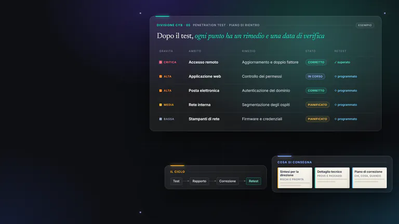
Task: Click Controllo dei permessi remedy text
Action: pos(262,76)
